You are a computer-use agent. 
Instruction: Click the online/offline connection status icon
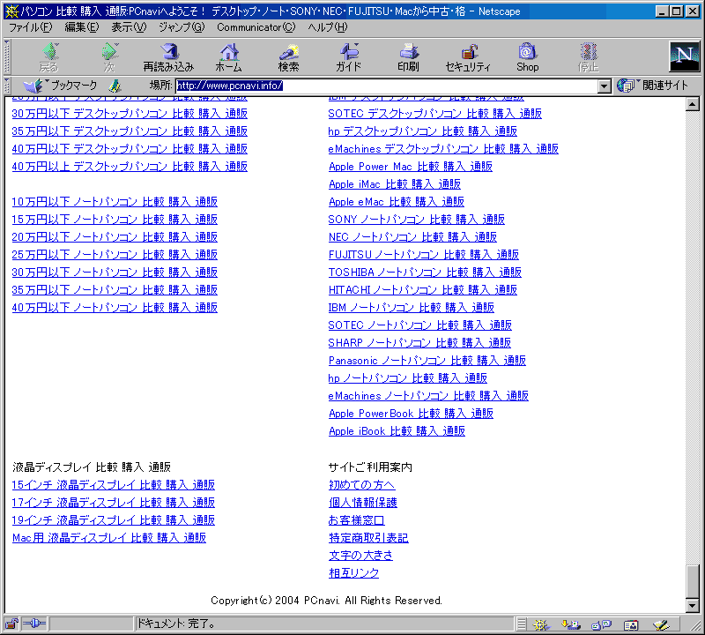point(34,624)
